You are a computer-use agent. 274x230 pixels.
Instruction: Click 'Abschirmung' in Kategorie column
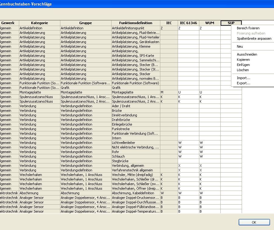click(x=40, y=193)
